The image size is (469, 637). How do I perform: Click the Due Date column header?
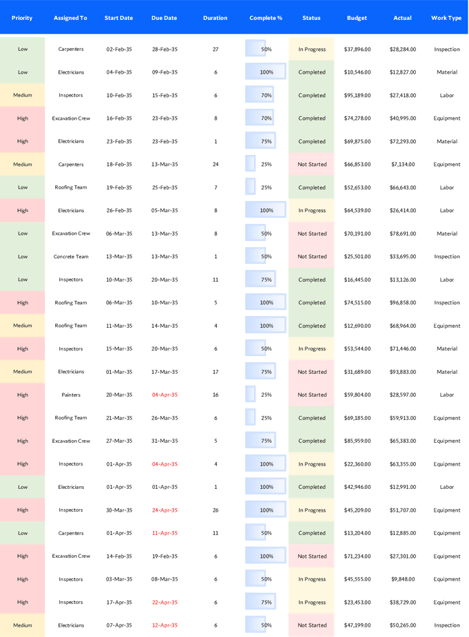pyautogui.click(x=164, y=18)
